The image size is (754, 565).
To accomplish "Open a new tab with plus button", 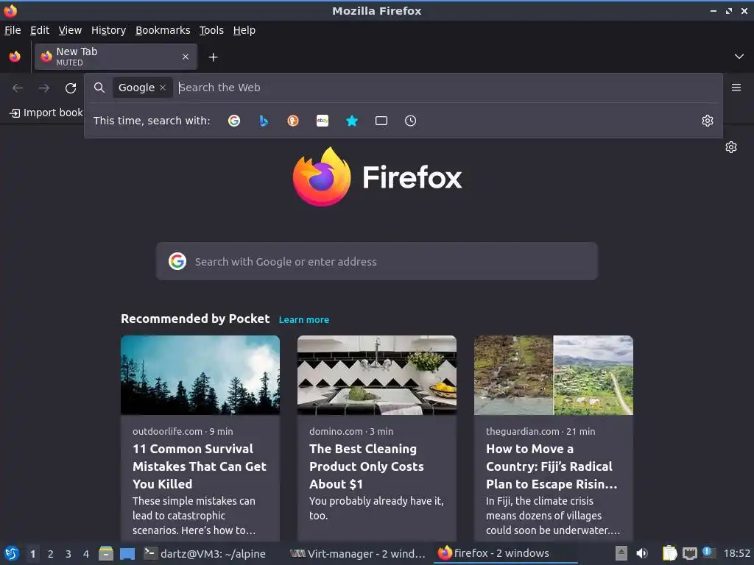I will click(213, 57).
